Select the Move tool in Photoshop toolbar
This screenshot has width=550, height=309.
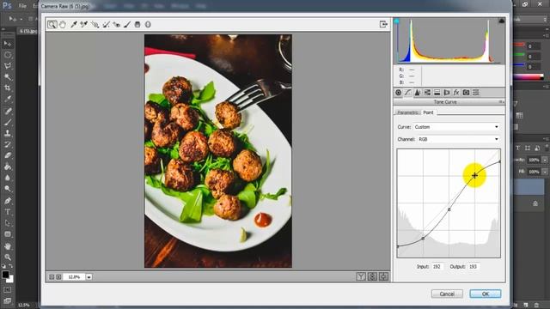8,44
